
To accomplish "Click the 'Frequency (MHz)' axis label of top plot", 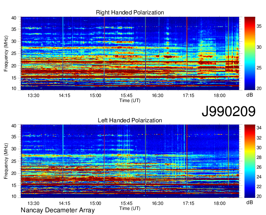I will [x=6, y=53].
